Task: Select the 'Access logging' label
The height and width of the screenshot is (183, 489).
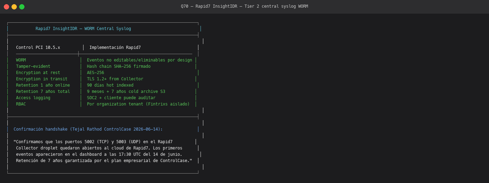Action: [33, 98]
